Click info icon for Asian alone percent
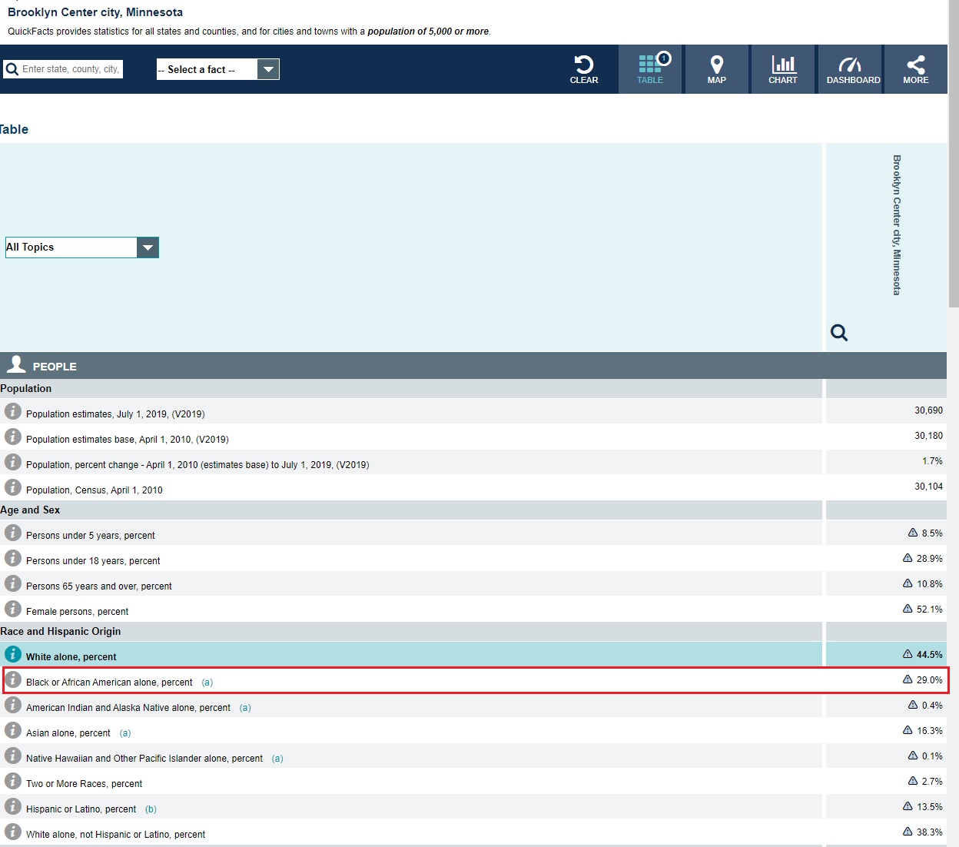The image size is (959, 847). [x=13, y=730]
